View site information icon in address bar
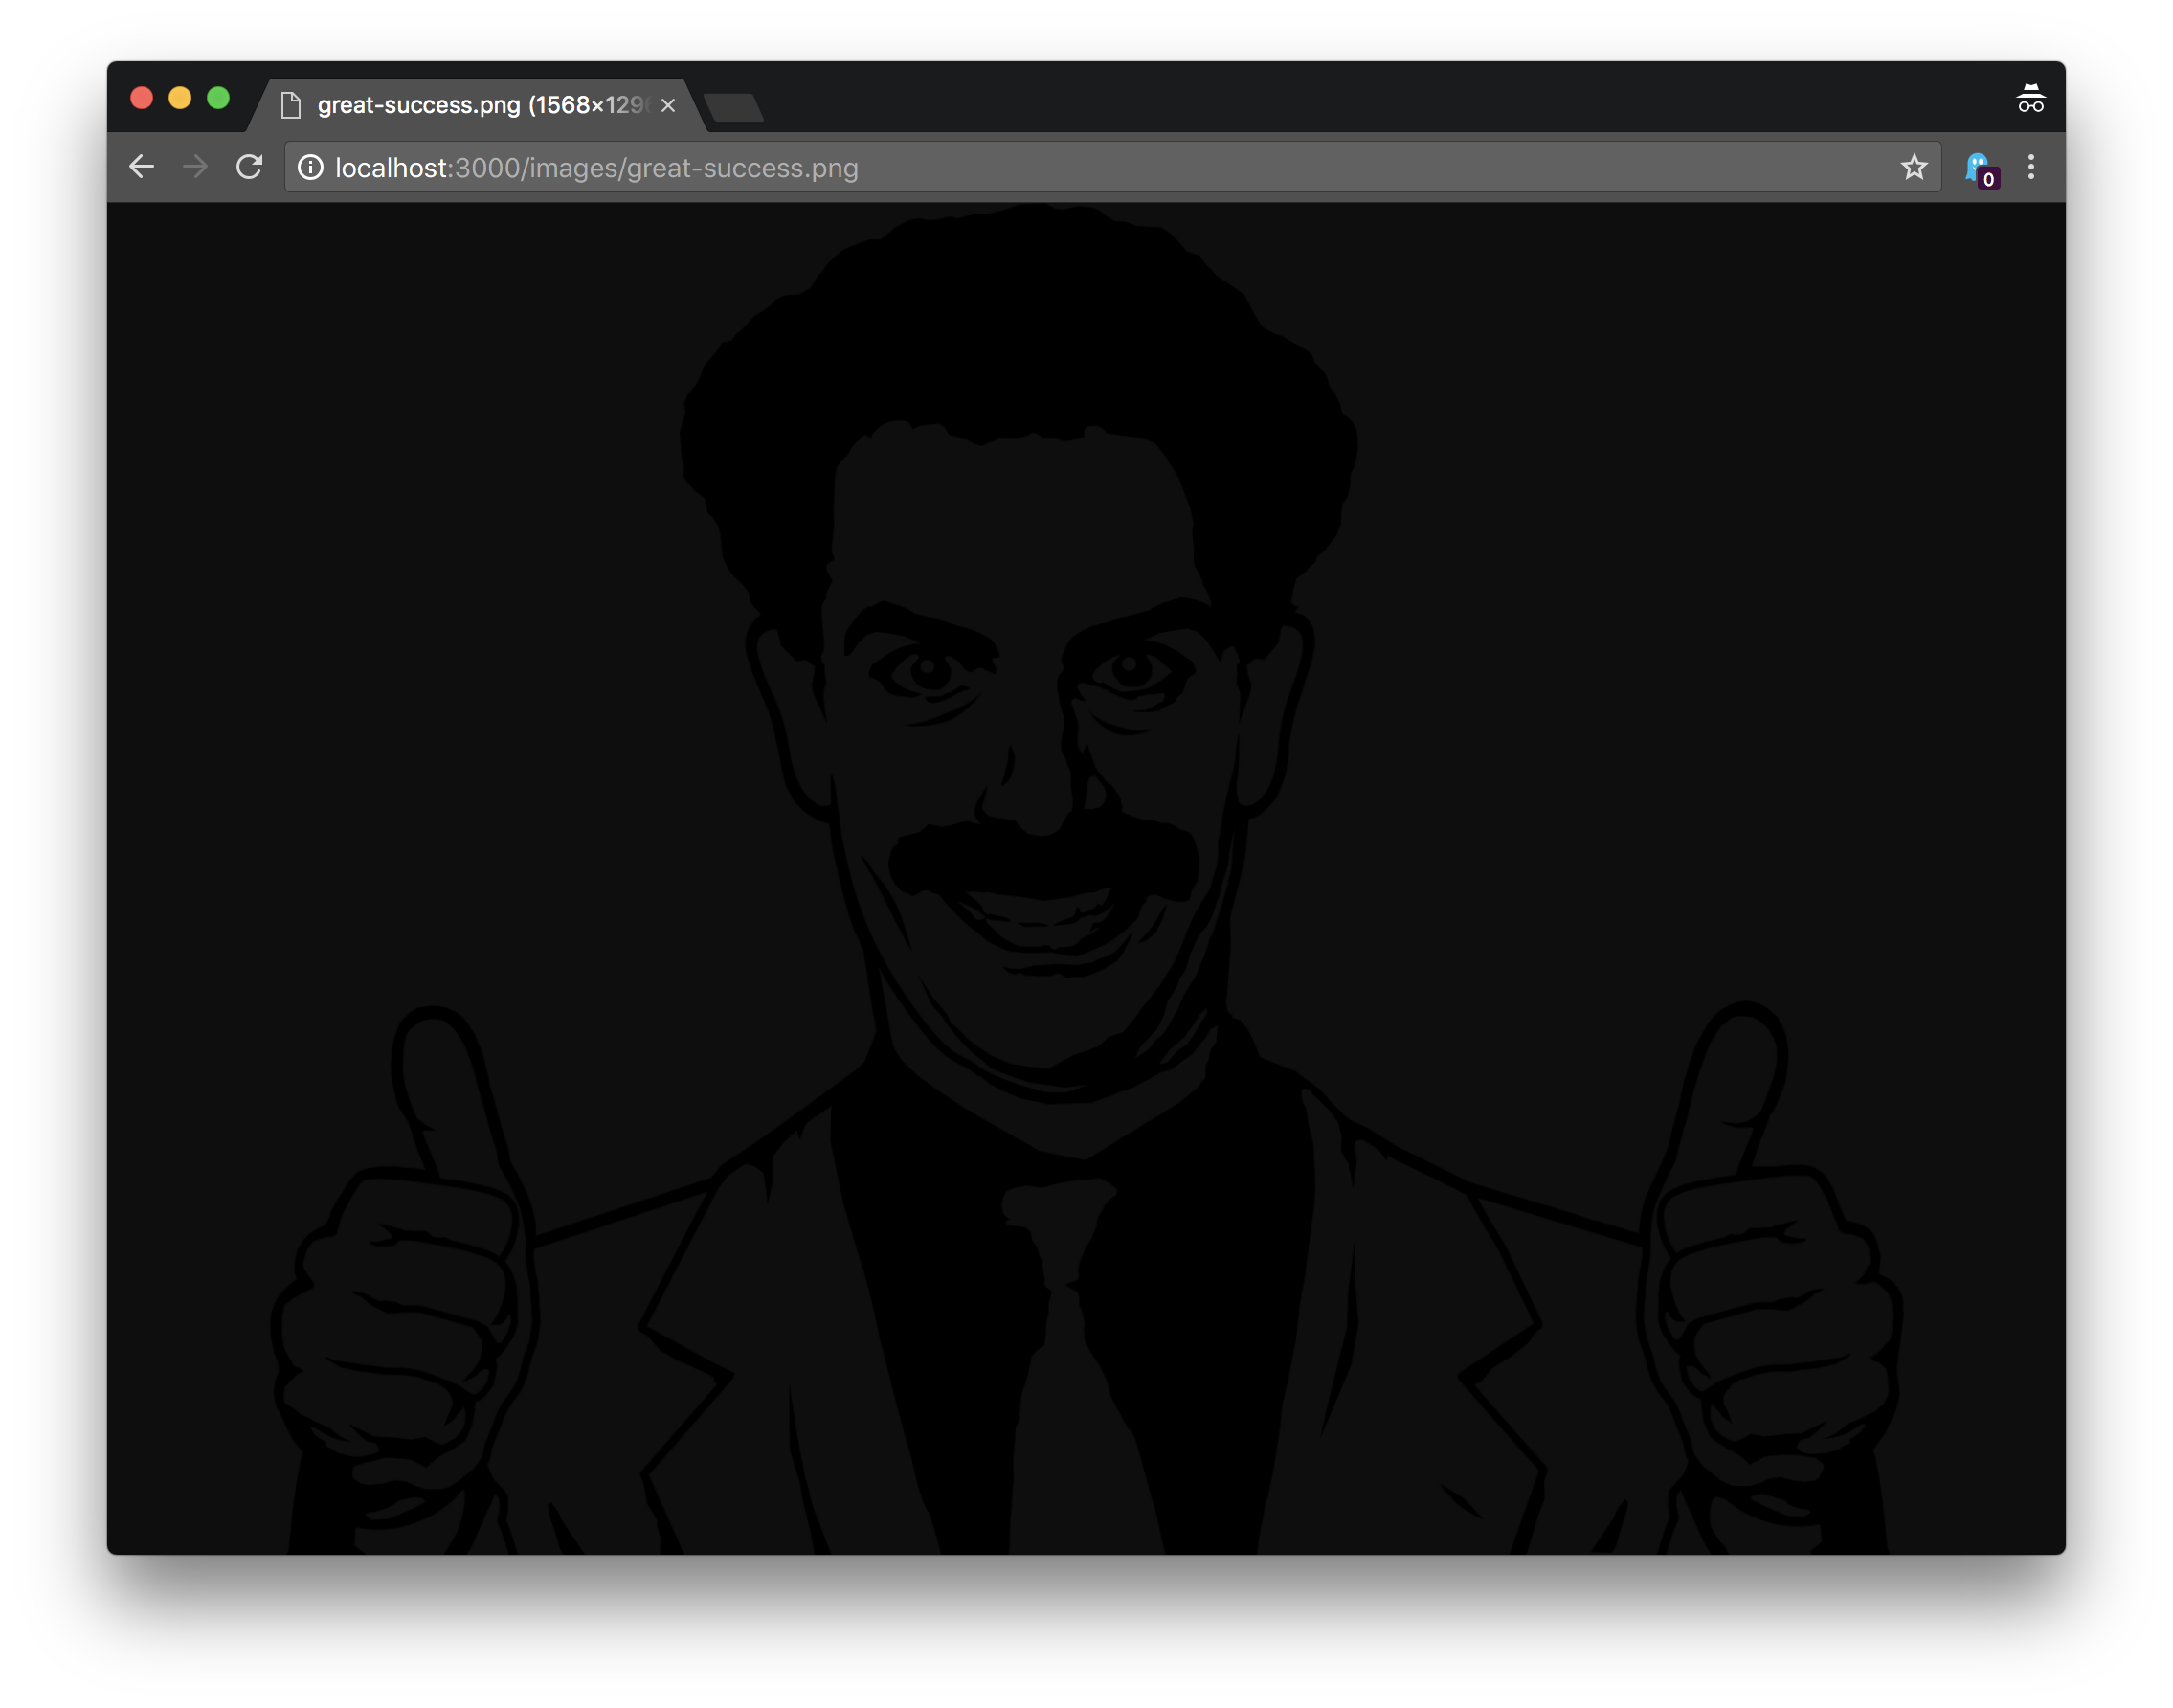The image size is (2173, 1708). click(311, 167)
